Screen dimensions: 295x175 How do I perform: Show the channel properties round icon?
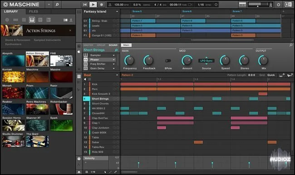coord(79,46)
